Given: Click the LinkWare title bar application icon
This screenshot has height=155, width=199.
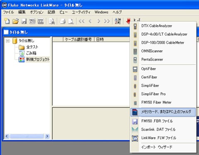Looking at the screenshot, I should (4, 5).
